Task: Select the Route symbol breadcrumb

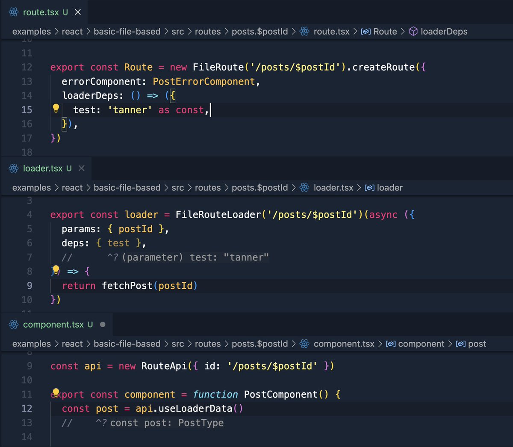Action: tap(385, 31)
